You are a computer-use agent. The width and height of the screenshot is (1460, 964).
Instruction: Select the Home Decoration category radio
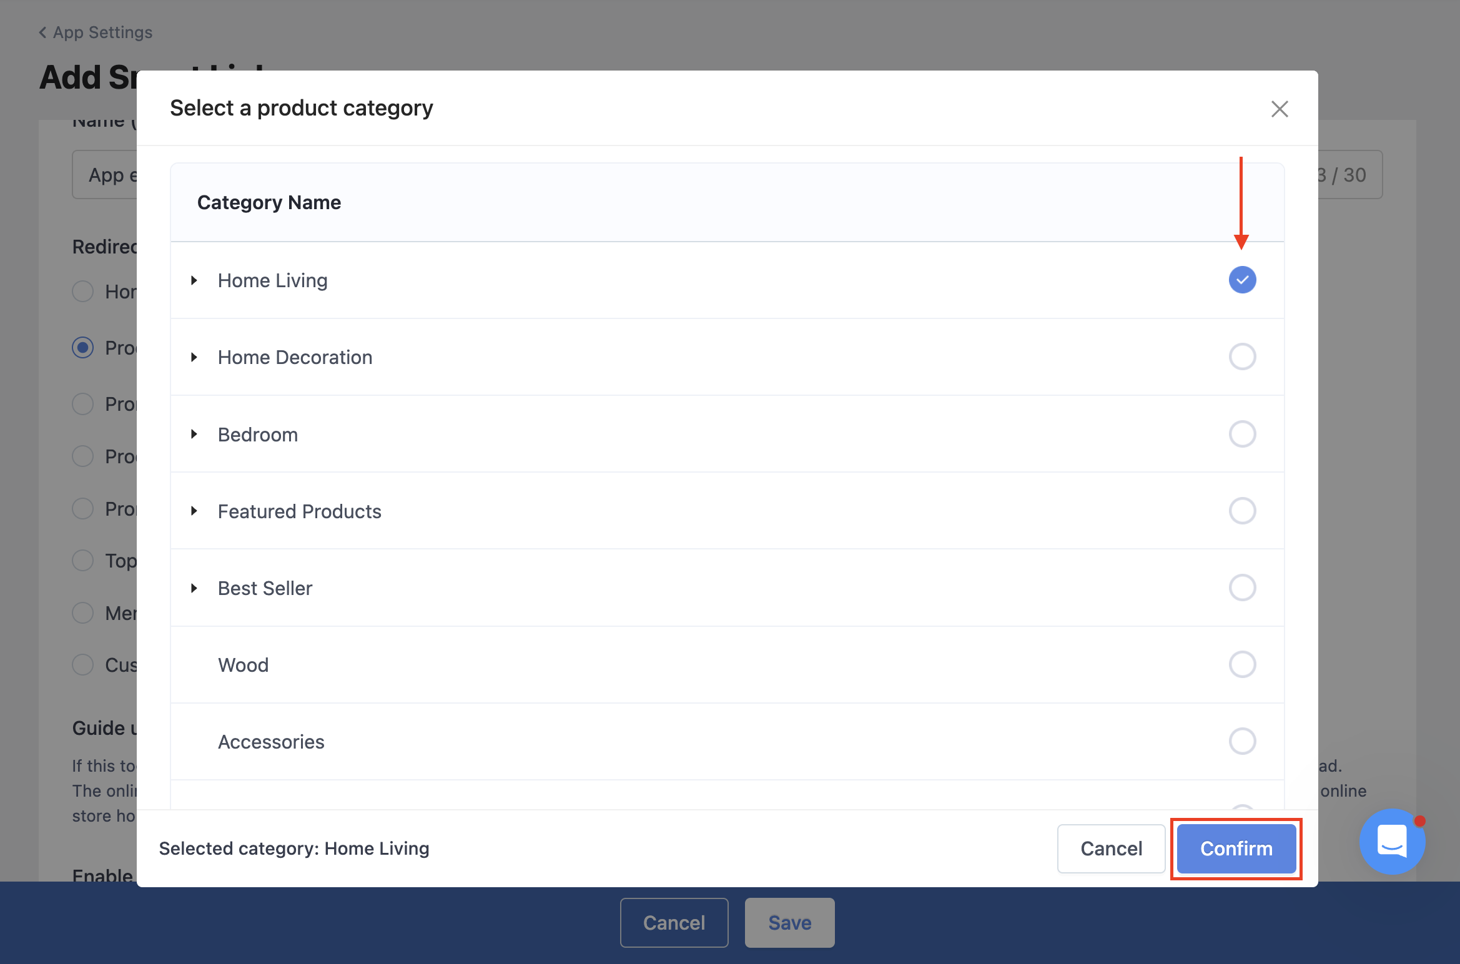tap(1242, 357)
